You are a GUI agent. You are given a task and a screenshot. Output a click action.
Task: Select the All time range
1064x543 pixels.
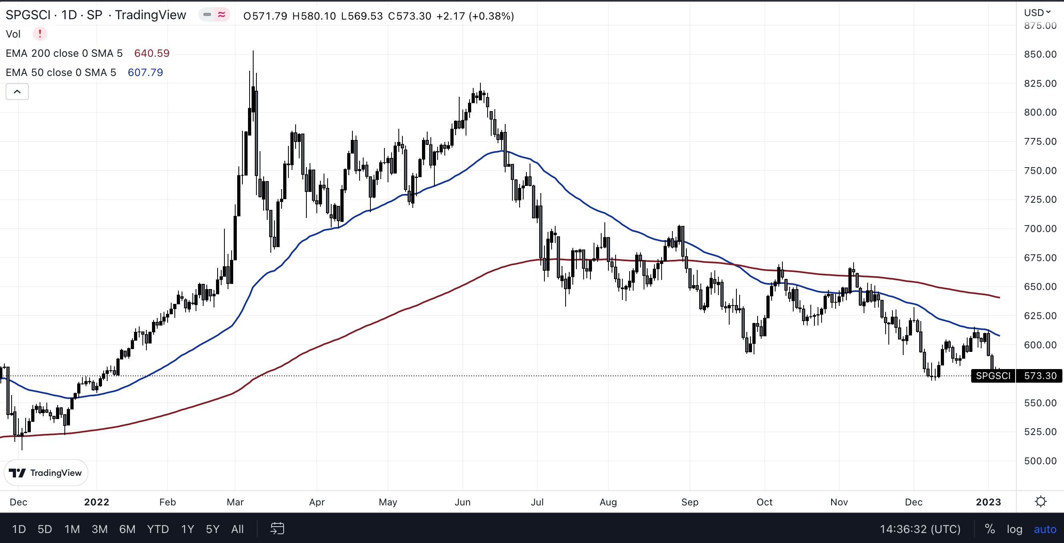pyautogui.click(x=237, y=529)
